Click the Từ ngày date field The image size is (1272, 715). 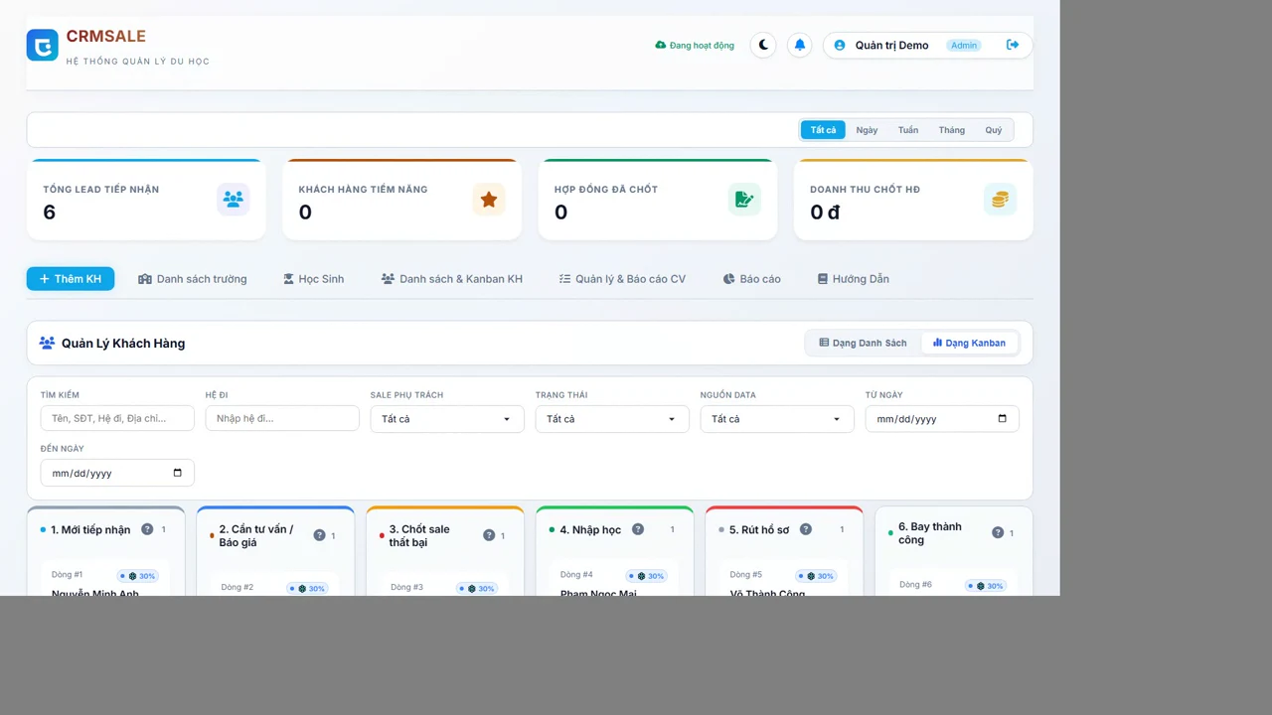click(942, 419)
